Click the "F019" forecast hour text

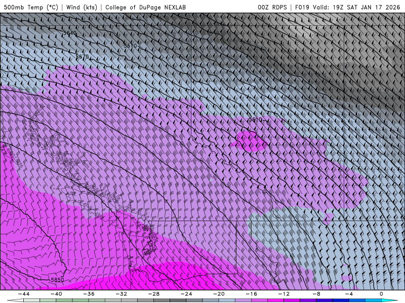pos(302,7)
